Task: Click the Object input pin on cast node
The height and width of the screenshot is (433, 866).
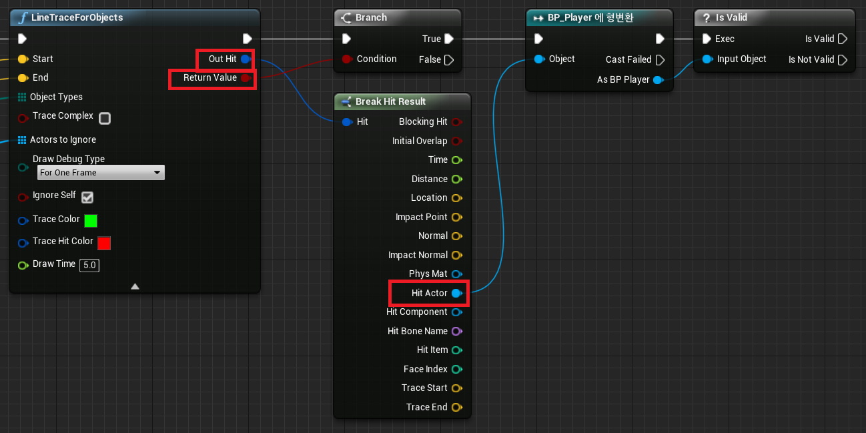Action: point(539,59)
